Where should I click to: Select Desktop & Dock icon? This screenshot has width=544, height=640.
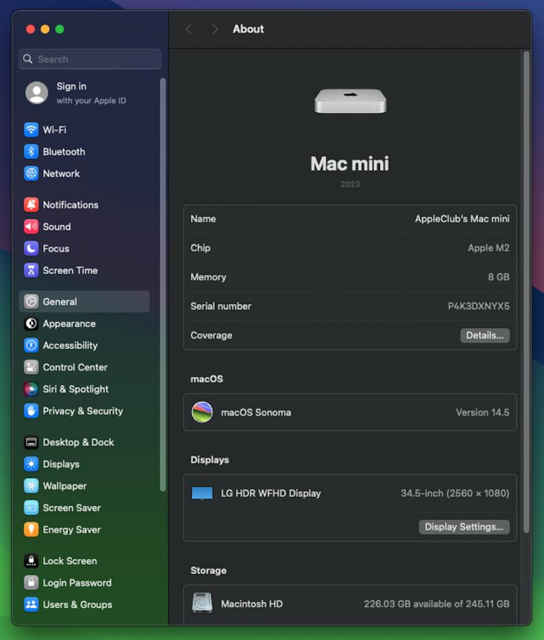click(31, 443)
